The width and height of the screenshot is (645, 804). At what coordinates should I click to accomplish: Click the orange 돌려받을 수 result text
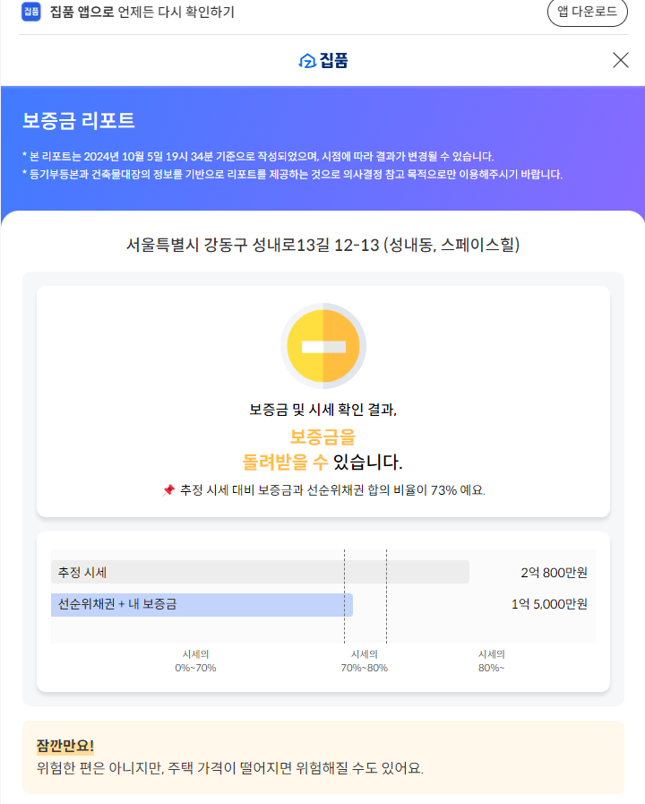(x=285, y=463)
